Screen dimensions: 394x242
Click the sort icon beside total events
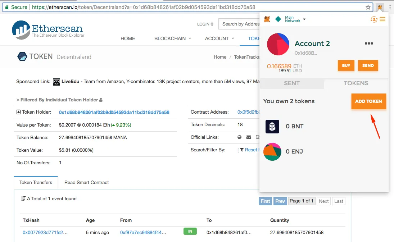click(23, 199)
